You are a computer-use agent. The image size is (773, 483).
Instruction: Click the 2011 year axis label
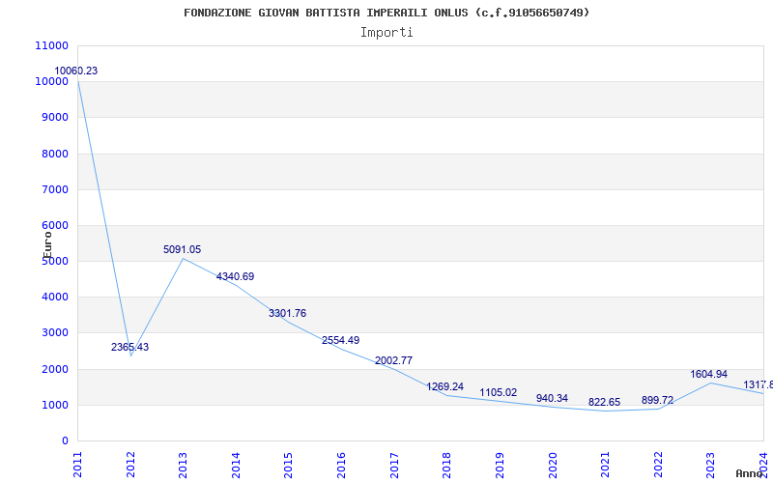pyautogui.click(x=77, y=466)
